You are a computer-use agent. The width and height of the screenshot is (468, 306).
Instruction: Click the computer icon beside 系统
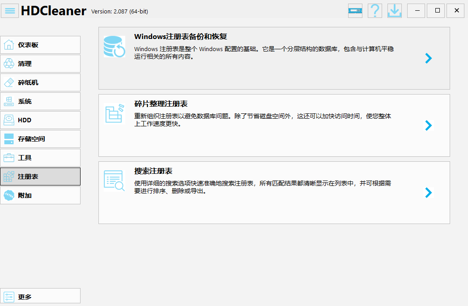tap(9, 101)
